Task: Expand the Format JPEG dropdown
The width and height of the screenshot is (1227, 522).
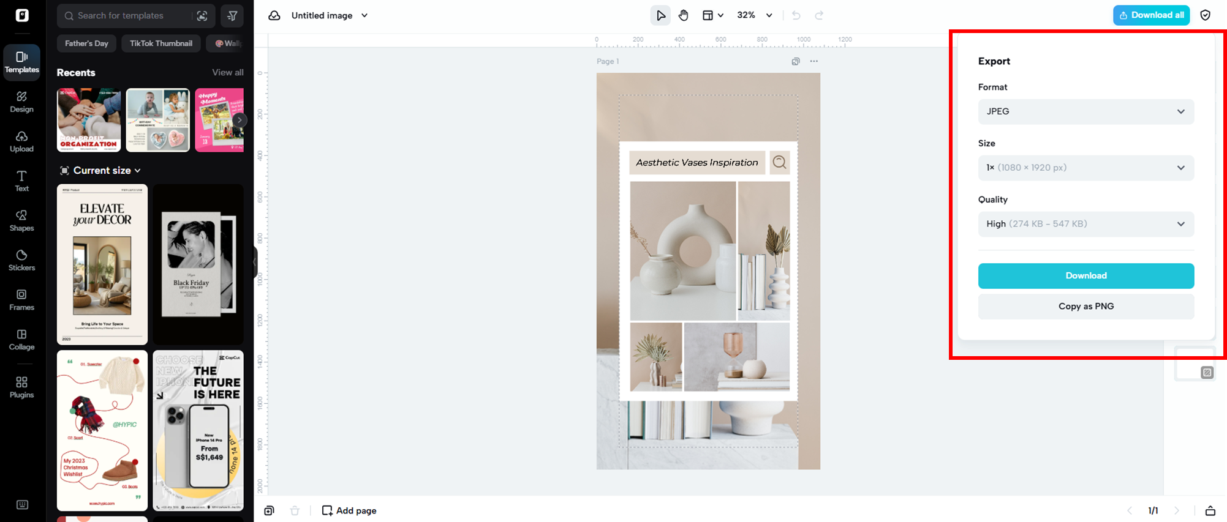Action: (x=1085, y=111)
